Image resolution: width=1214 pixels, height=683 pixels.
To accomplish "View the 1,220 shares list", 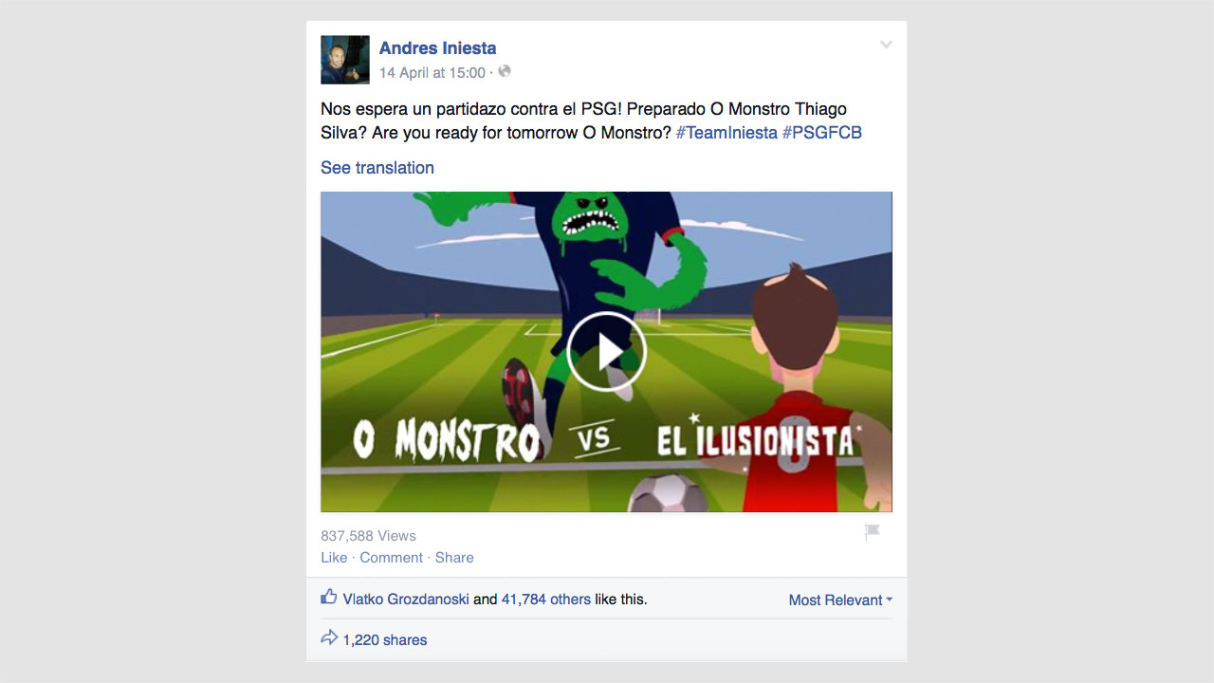I will [x=385, y=640].
